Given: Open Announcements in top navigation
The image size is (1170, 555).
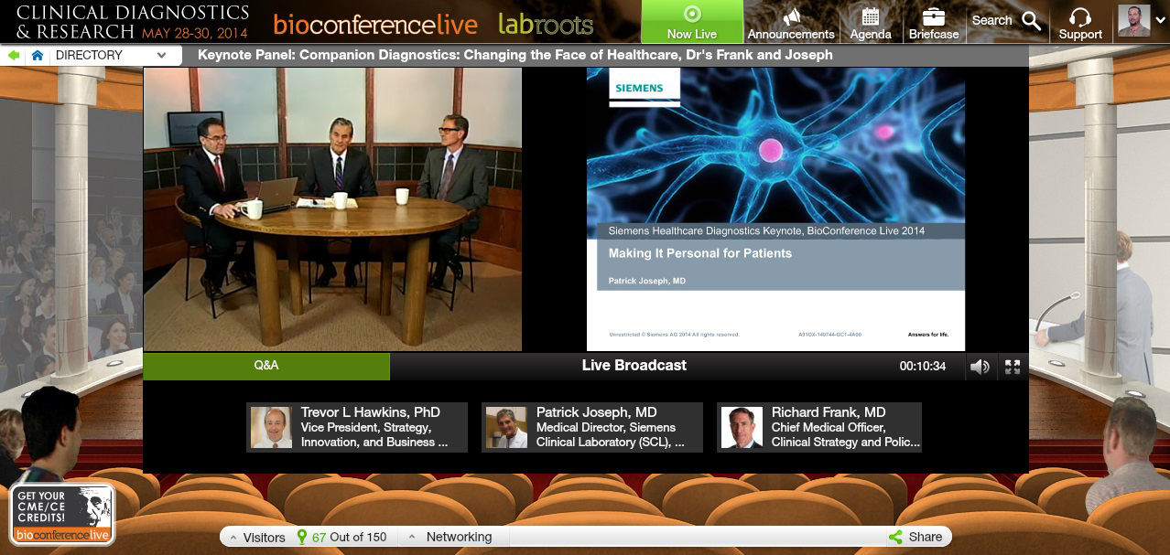Looking at the screenshot, I should [x=791, y=22].
